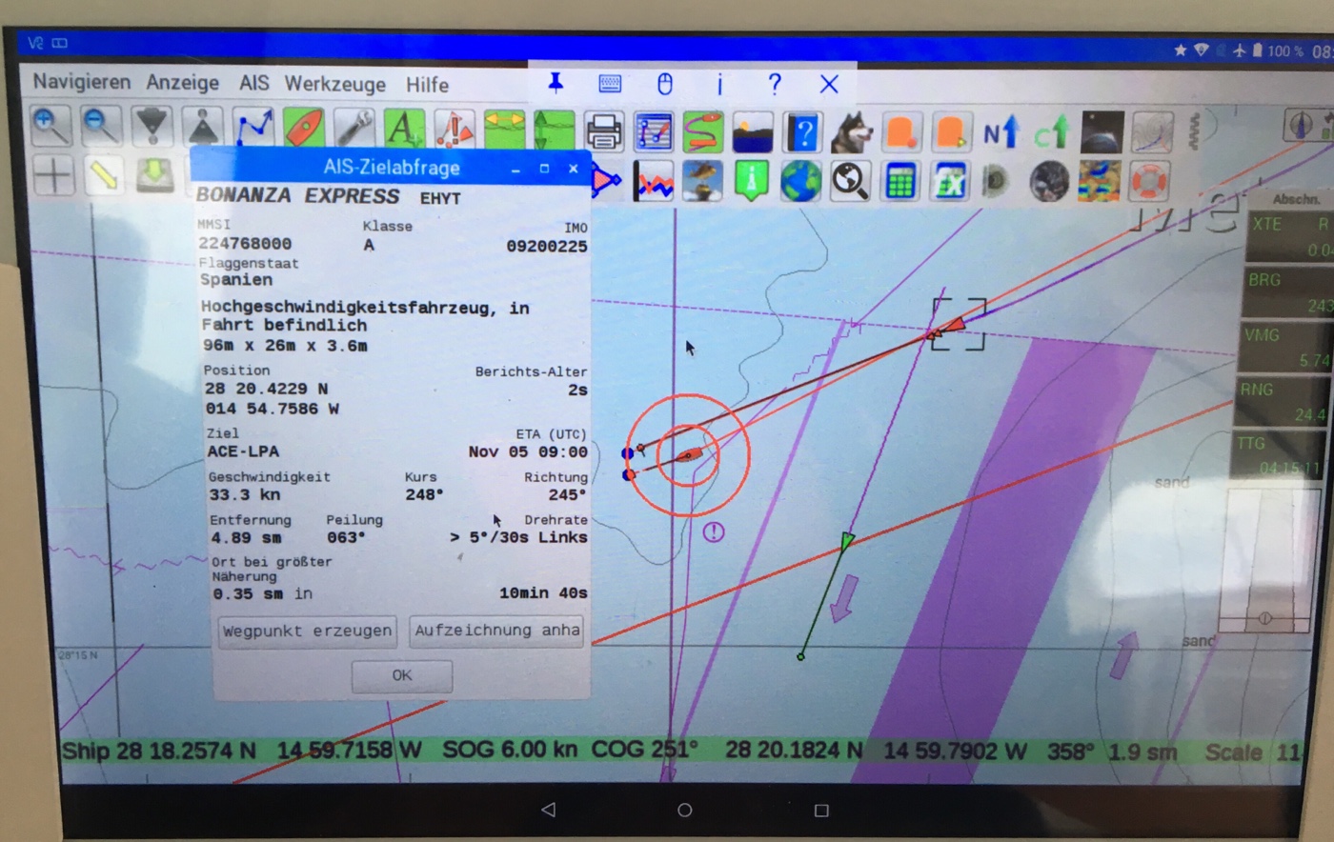1334x842 pixels.
Task: Expand the Anzeige menu
Action: [x=182, y=83]
